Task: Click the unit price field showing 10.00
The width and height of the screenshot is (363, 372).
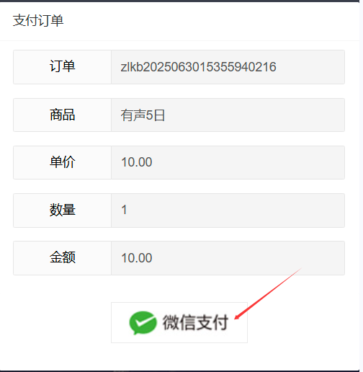Action: click(228, 162)
